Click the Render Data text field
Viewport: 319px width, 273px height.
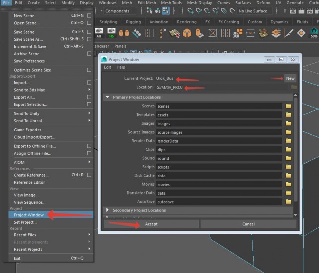pos(219,141)
